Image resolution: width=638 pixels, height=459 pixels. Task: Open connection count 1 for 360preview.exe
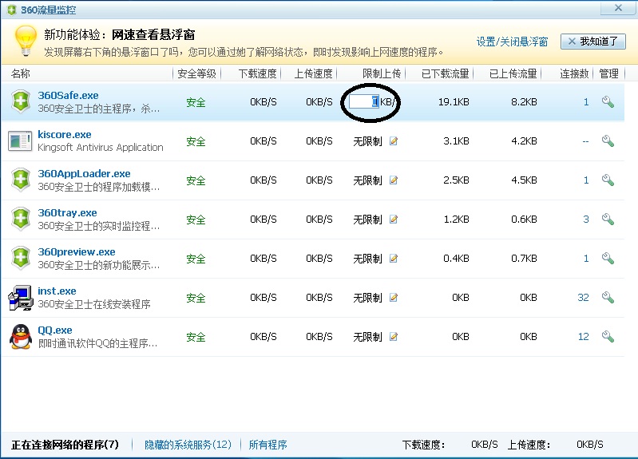pyautogui.click(x=586, y=259)
